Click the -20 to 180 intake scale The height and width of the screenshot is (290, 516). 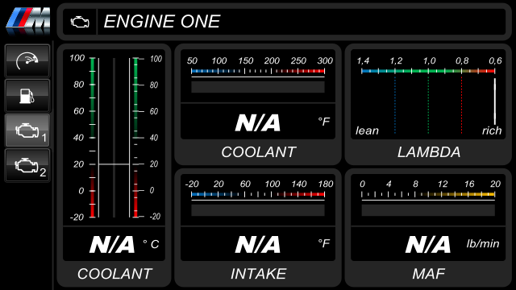(258, 190)
